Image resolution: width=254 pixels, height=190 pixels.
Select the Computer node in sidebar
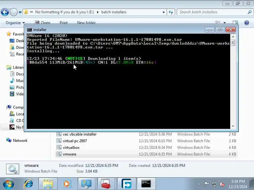[x=15, y=107]
